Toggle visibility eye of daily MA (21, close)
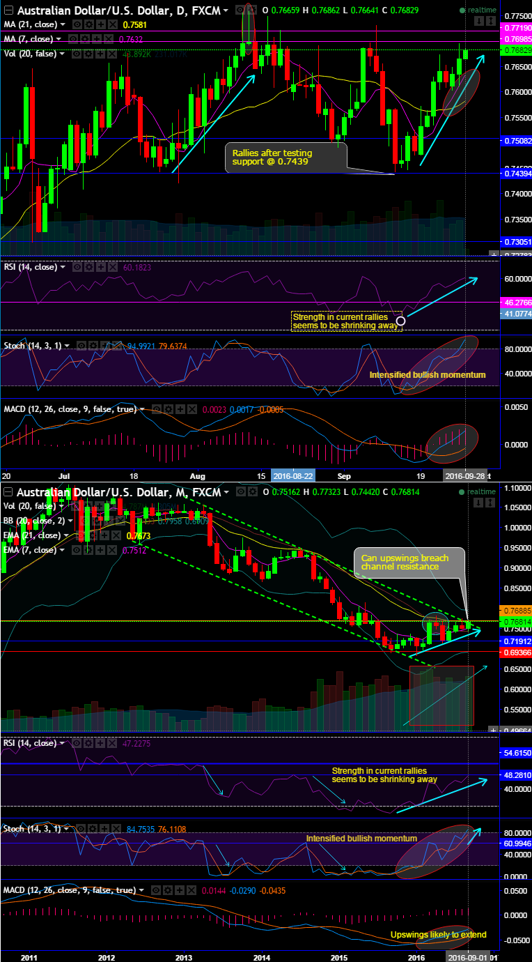532x962 pixels. tap(77, 24)
